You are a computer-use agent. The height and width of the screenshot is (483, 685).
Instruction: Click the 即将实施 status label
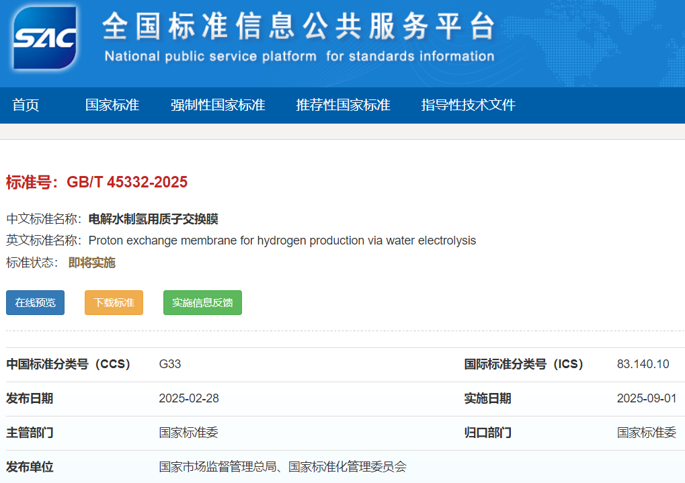pyautogui.click(x=92, y=263)
